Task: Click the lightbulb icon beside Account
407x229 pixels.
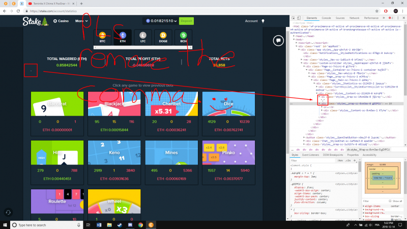Action: (x=263, y=21)
